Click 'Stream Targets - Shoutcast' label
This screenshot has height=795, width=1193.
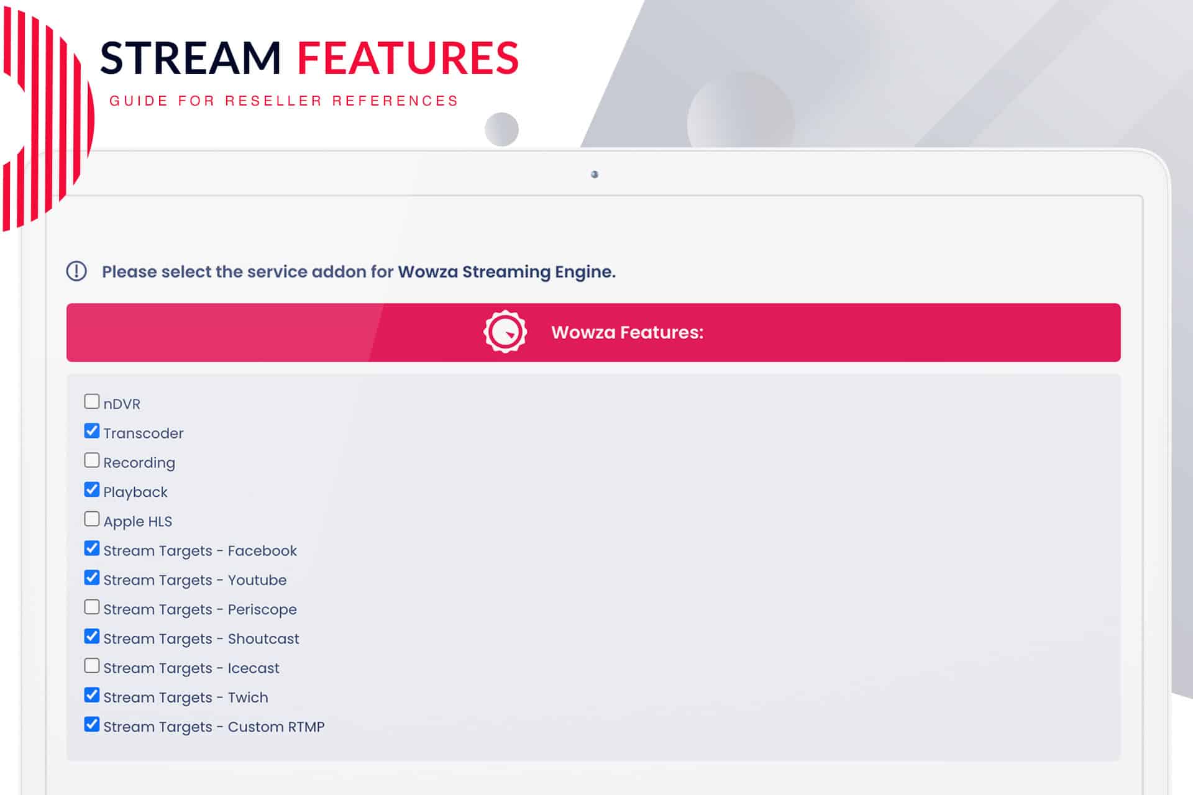click(201, 638)
